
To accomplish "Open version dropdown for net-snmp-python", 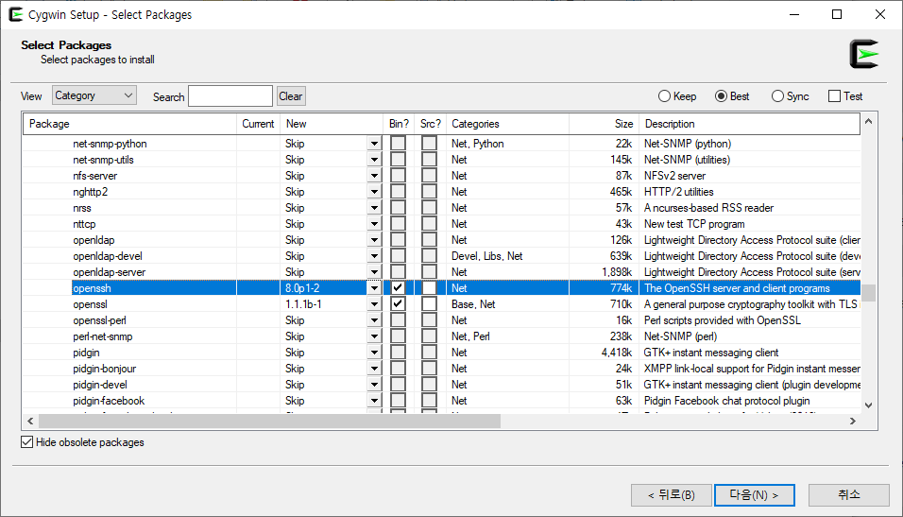I will click(374, 144).
